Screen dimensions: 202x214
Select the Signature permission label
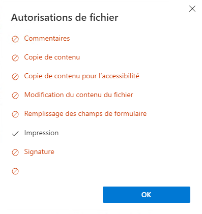39,152
